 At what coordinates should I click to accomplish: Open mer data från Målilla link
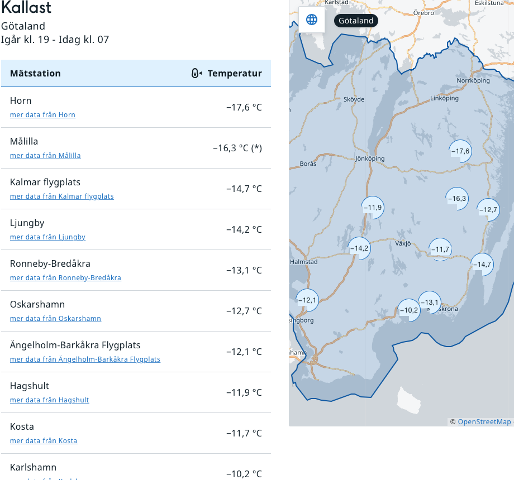45,156
